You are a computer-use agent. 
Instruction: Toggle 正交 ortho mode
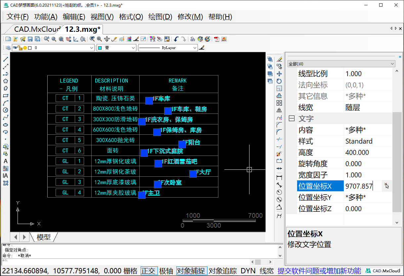pyautogui.click(x=149, y=271)
